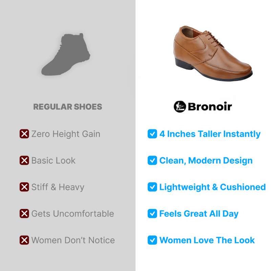
Task: Click the checkbox next to Lightweight & Cushioned
Action: coord(152,187)
